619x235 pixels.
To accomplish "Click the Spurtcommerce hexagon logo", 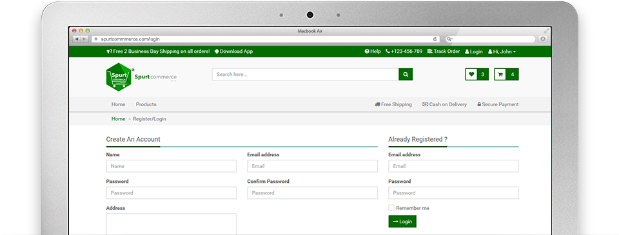I will 119,77.
